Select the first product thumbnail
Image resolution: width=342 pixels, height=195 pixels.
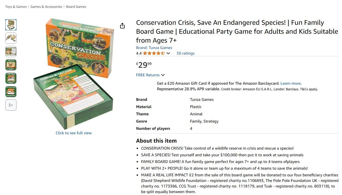pyautogui.click(x=11, y=25)
